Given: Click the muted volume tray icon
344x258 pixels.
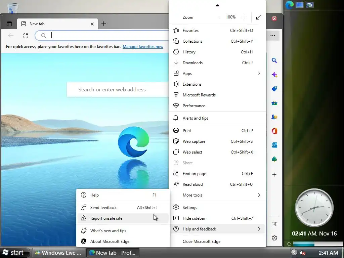Looking at the screenshot, I should (x=303, y=253).
